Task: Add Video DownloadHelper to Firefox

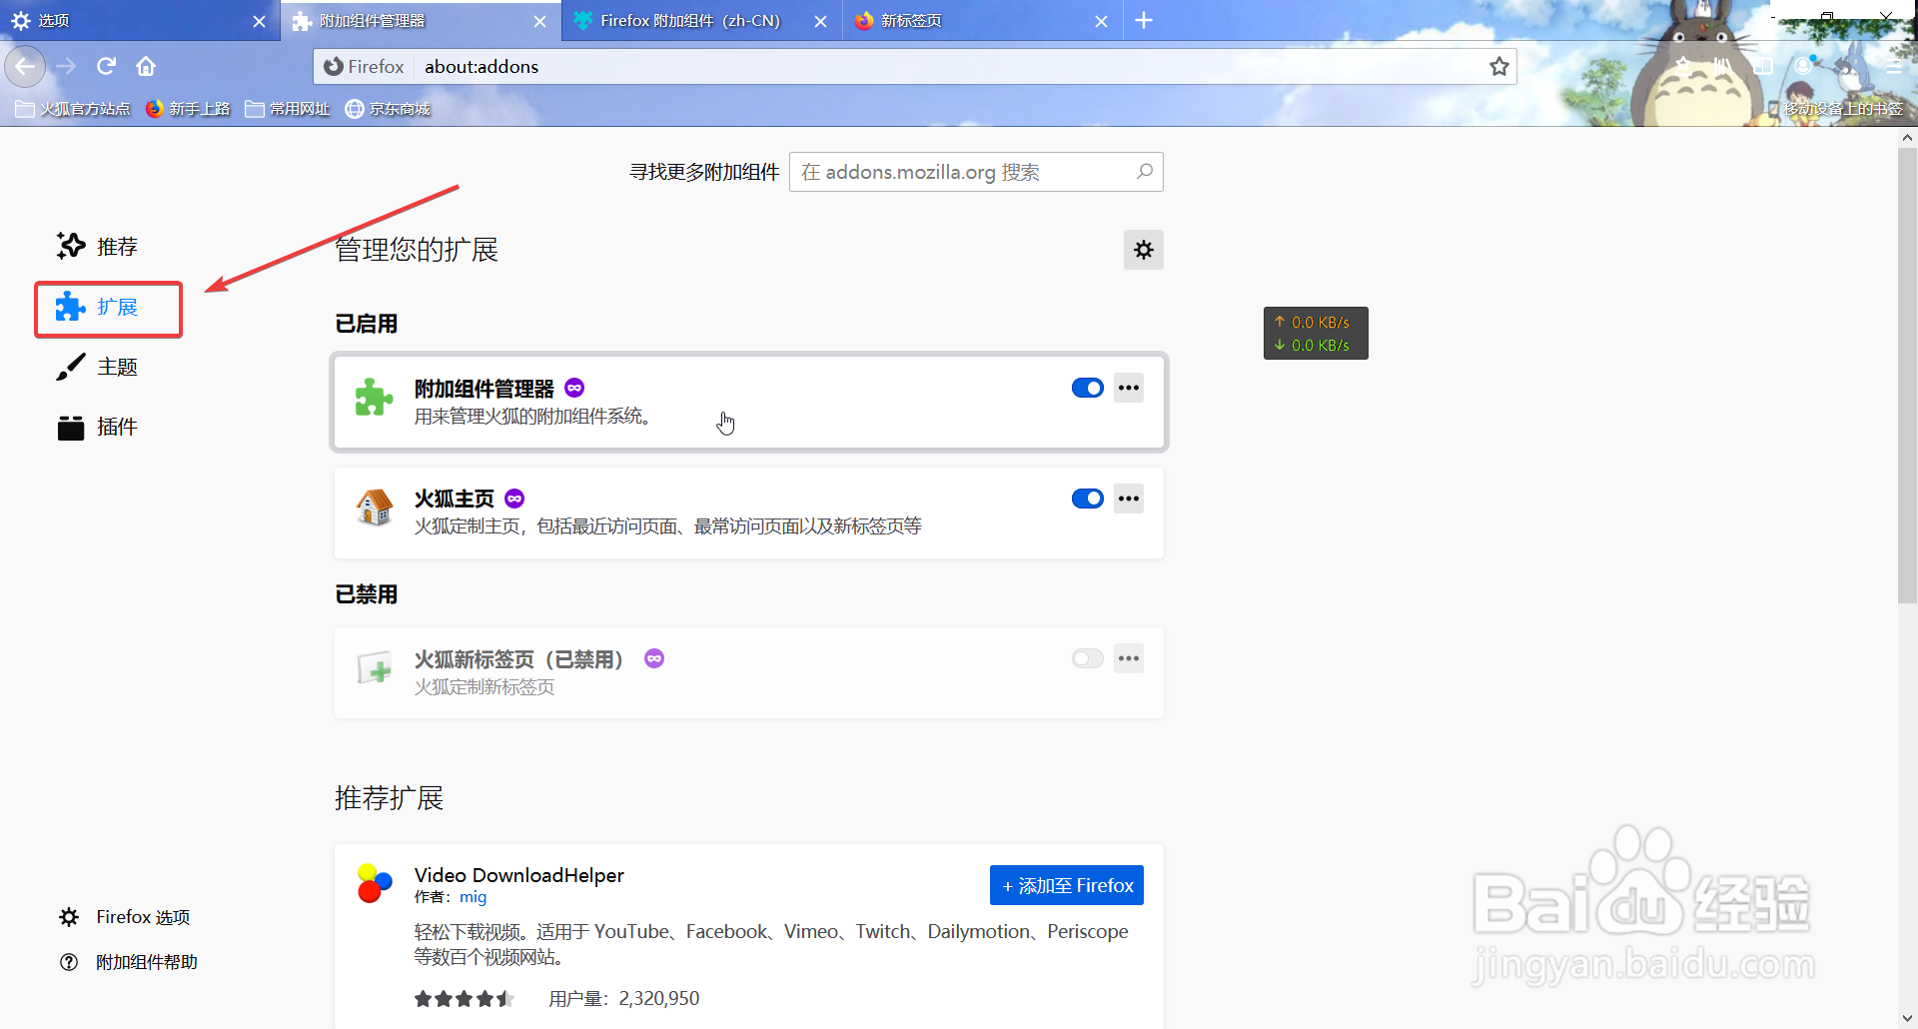Action: (x=1066, y=884)
